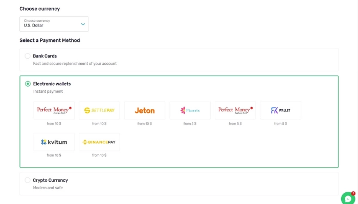Screen dimensions: 358x204
Task: Click the 'Modern and safe' subtitle
Action: point(48,188)
